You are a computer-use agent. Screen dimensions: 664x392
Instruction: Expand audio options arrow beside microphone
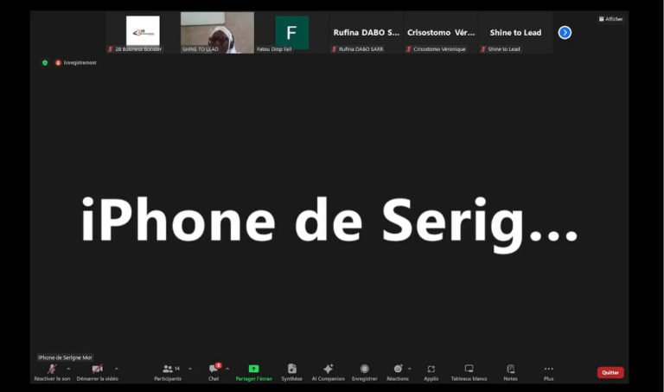[68, 369]
